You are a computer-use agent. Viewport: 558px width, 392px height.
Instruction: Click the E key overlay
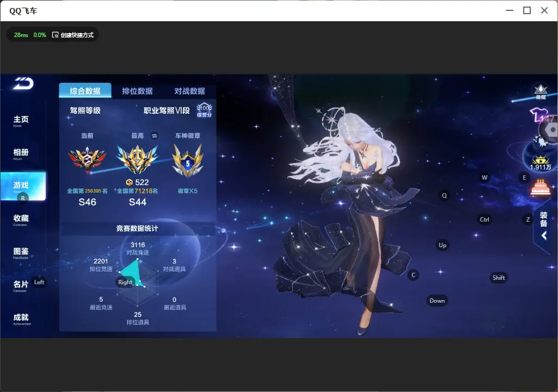[524, 177]
